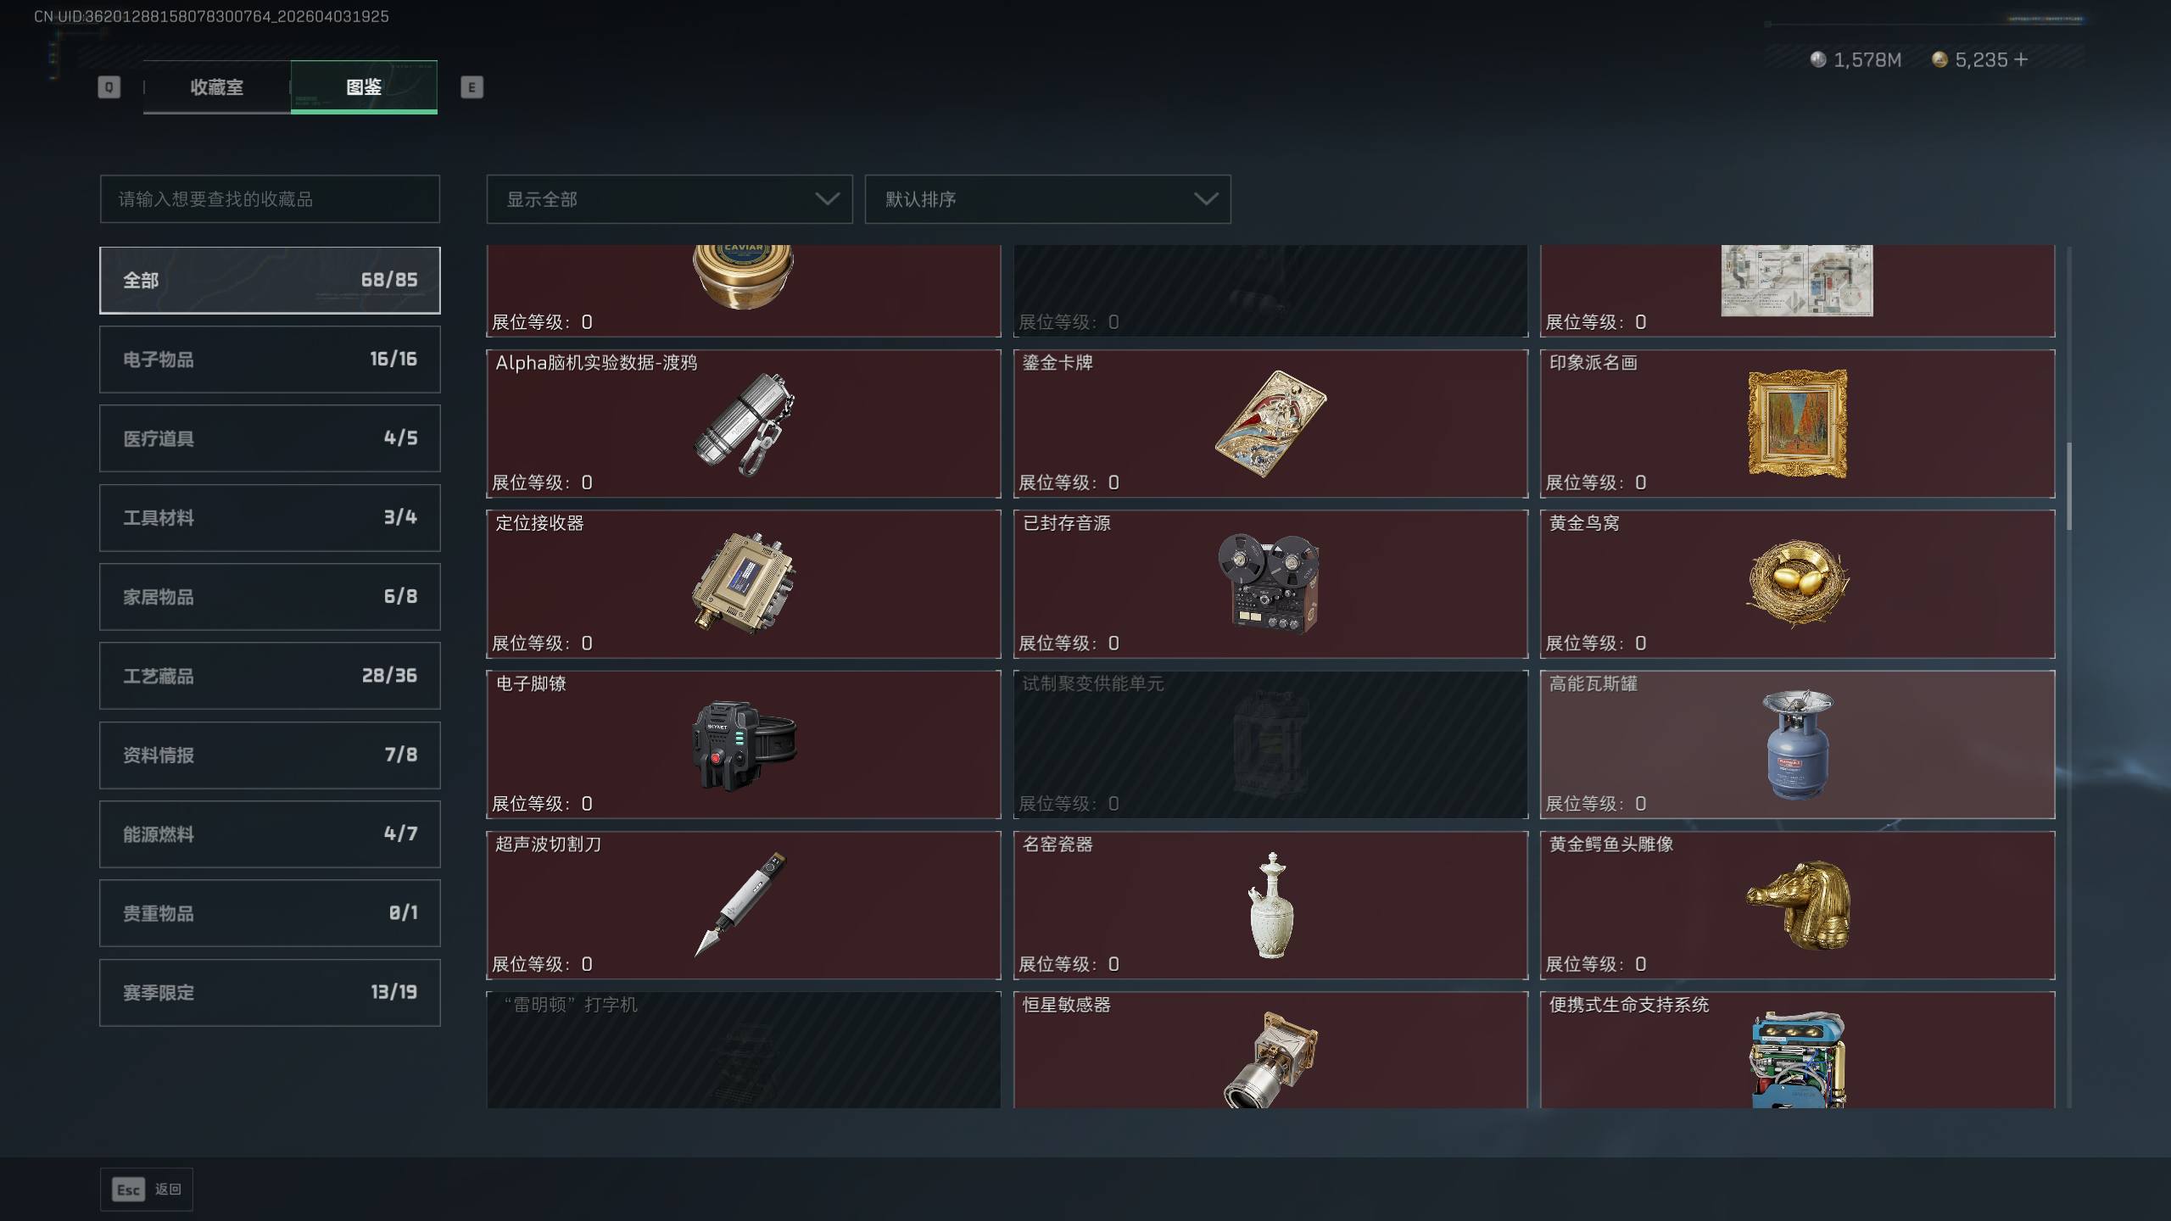This screenshot has height=1221, width=2171.
Task: Choose the 工艺藏品 category filter
Action: (x=270, y=676)
